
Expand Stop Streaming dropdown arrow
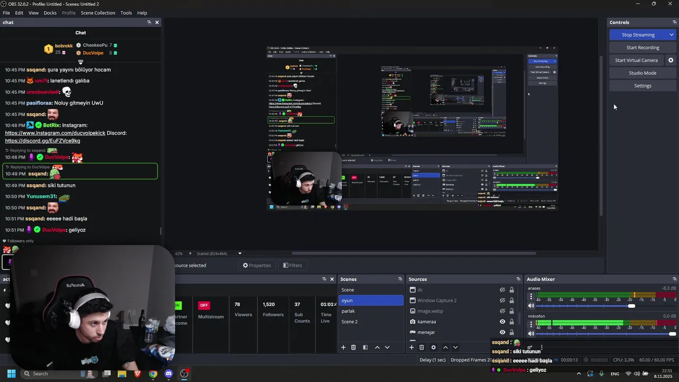672,35
